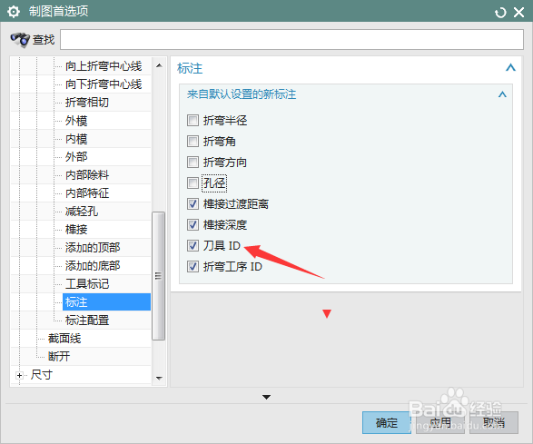Select the highlighted 标注 tree item
This screenshot has height=444, width=533.
click(106, 301)
